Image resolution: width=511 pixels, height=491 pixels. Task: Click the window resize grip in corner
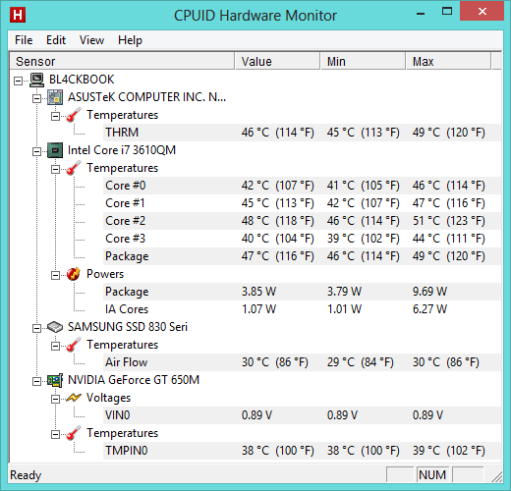click(x=496, y=476)
